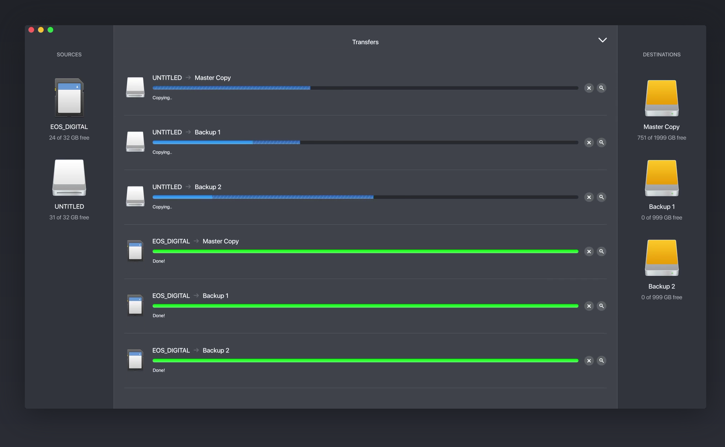The height and width of the screenshot is (447, 725).
Task: Reveal UNTITLED to Master Copy files with magnifier
Action: click(x=601, y=88)
